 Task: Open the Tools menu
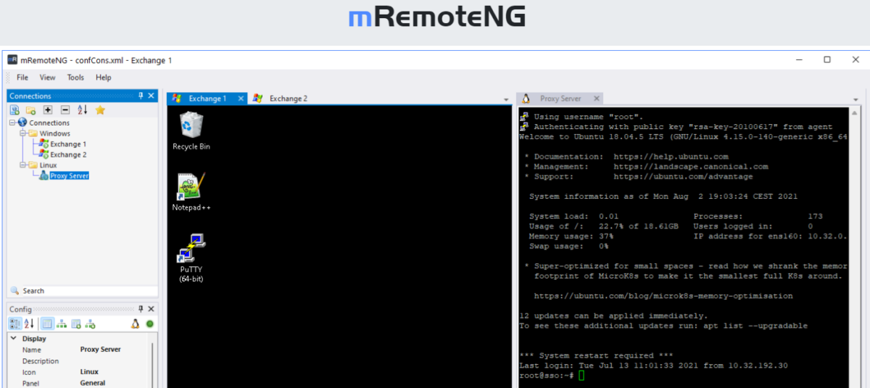(x=75, y=78)
